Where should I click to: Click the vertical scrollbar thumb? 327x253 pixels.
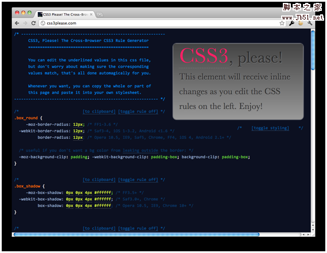[x=313, y=50]
